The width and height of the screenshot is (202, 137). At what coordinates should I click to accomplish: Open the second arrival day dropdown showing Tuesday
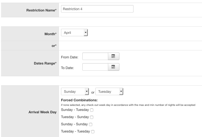click(109, 91)
